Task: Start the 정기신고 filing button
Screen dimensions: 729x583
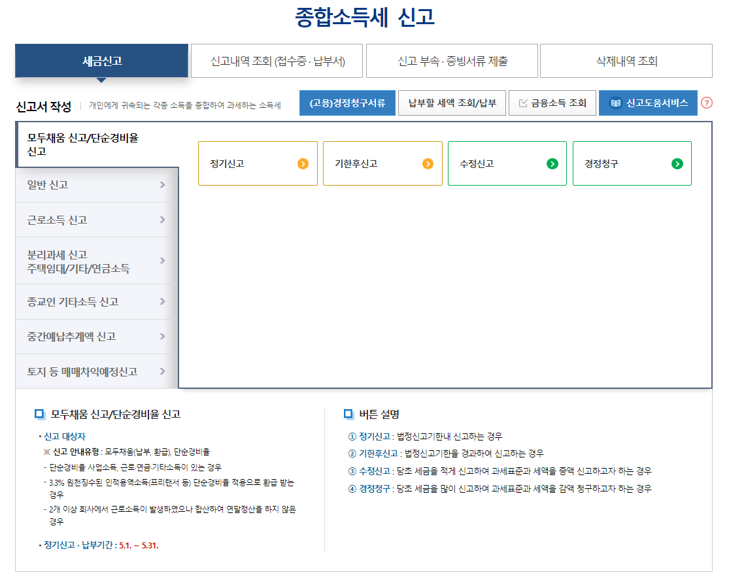Action: (258, 163)
